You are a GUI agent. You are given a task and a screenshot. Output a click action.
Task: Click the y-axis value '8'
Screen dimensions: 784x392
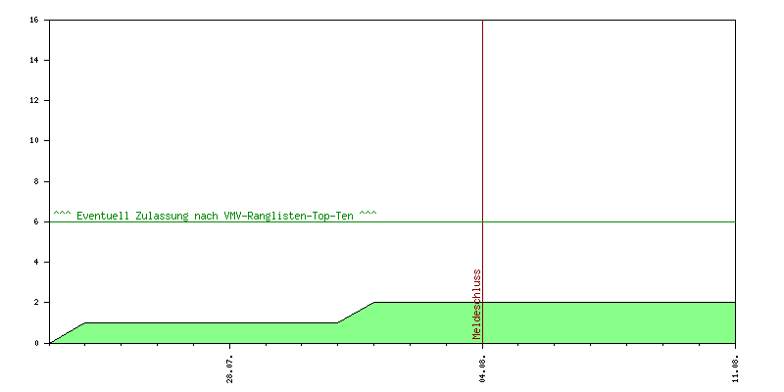(x=35, y=181)
